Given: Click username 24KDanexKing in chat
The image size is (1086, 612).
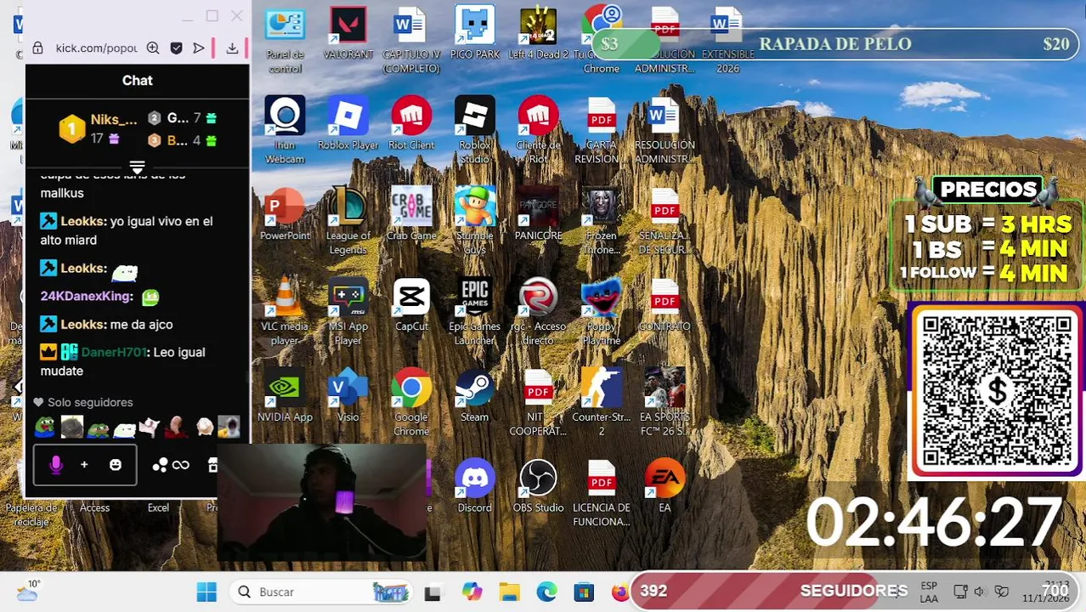Looking at the screenshot, I should (x=87, y=296).
